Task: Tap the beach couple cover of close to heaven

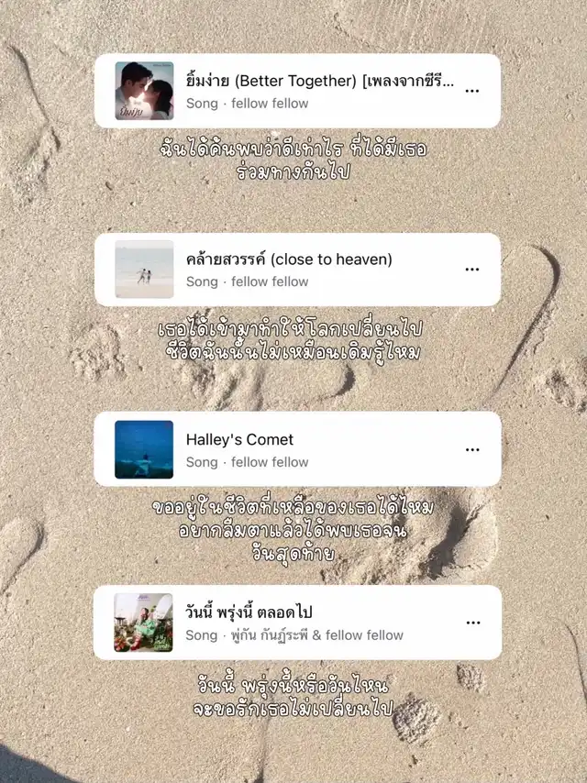Action: pyautogui.click(x=144, y=270)
